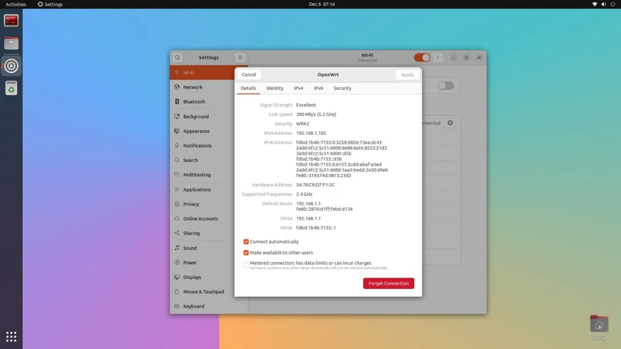Uncheck Connect automatically
Screen dimensions: 621x349
pos(246,241)
